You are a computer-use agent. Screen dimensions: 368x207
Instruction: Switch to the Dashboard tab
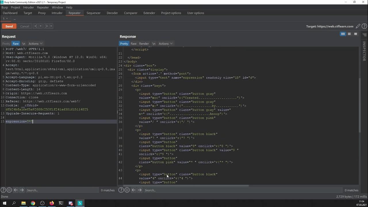click(10, 13)
